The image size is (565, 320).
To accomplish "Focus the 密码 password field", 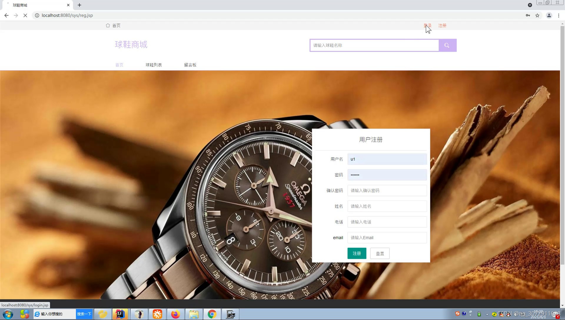I will pos(387,175).
